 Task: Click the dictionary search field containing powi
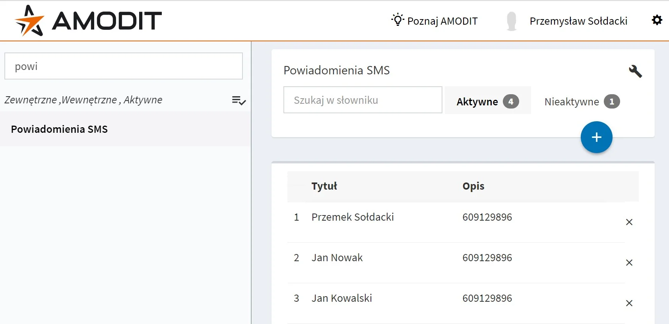point(124,66)
